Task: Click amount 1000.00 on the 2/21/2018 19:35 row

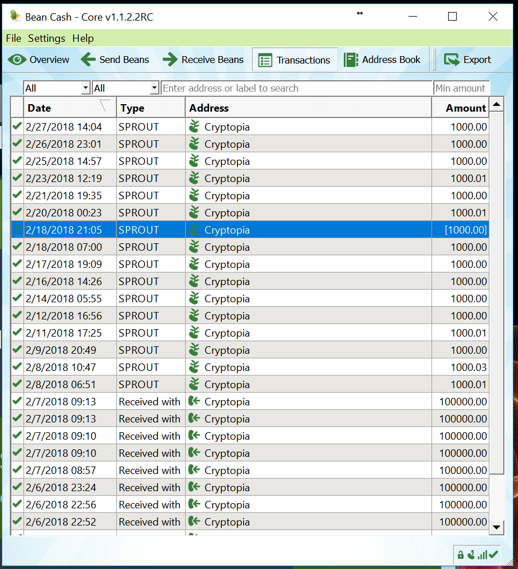Action: (469, 196)
